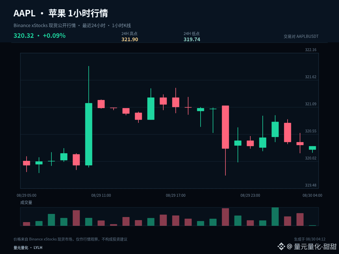Click the title "AAPL · 苹果 1小时行情"
Screen dimensions: 339x254
(61, 13)
